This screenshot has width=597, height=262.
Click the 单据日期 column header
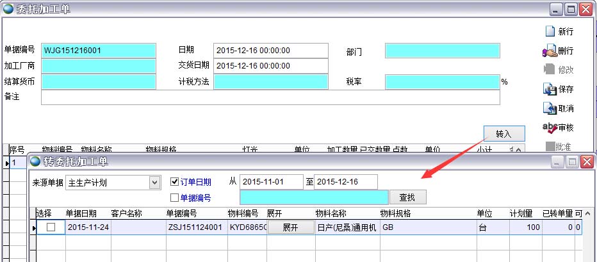click(x=81, y=213)
